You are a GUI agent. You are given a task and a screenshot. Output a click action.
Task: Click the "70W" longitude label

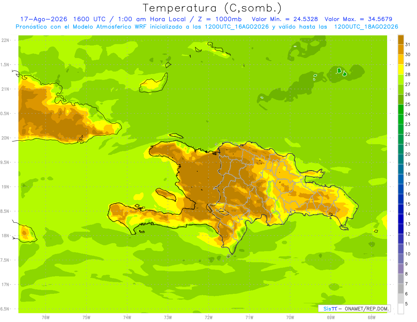[290, 317]
